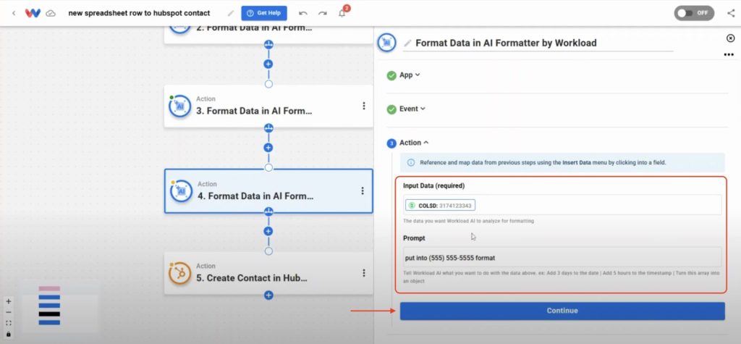The width and height of the screenshot is (741, 344).
Task: Click the Prompt text field
Action: 562,257
